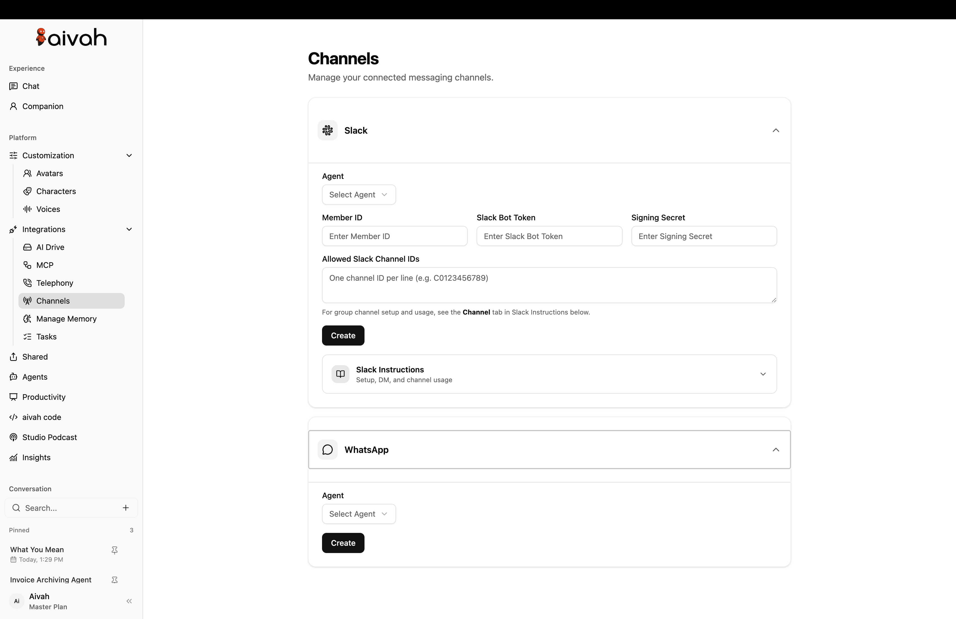The image size is (956, 619).
Task: Open AI Drive via its drive icon
Action: point(27,247)
